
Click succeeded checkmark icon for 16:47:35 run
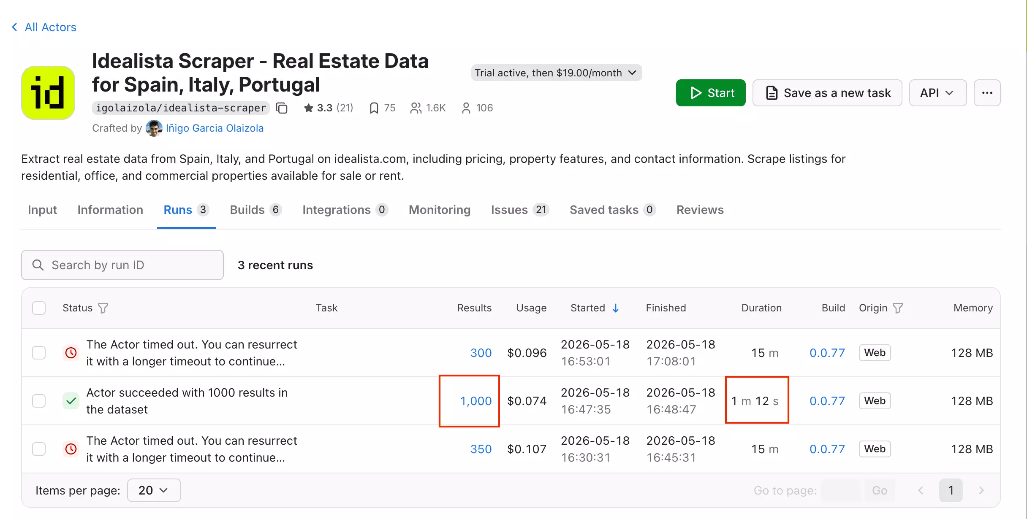[x=71, y=401]
